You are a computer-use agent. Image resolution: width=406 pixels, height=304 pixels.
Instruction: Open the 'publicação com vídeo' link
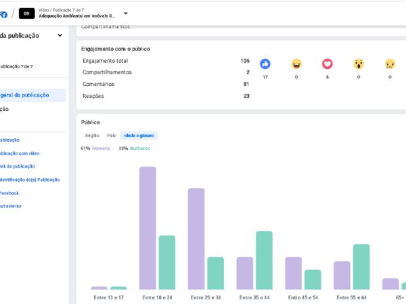click(20, 153)
